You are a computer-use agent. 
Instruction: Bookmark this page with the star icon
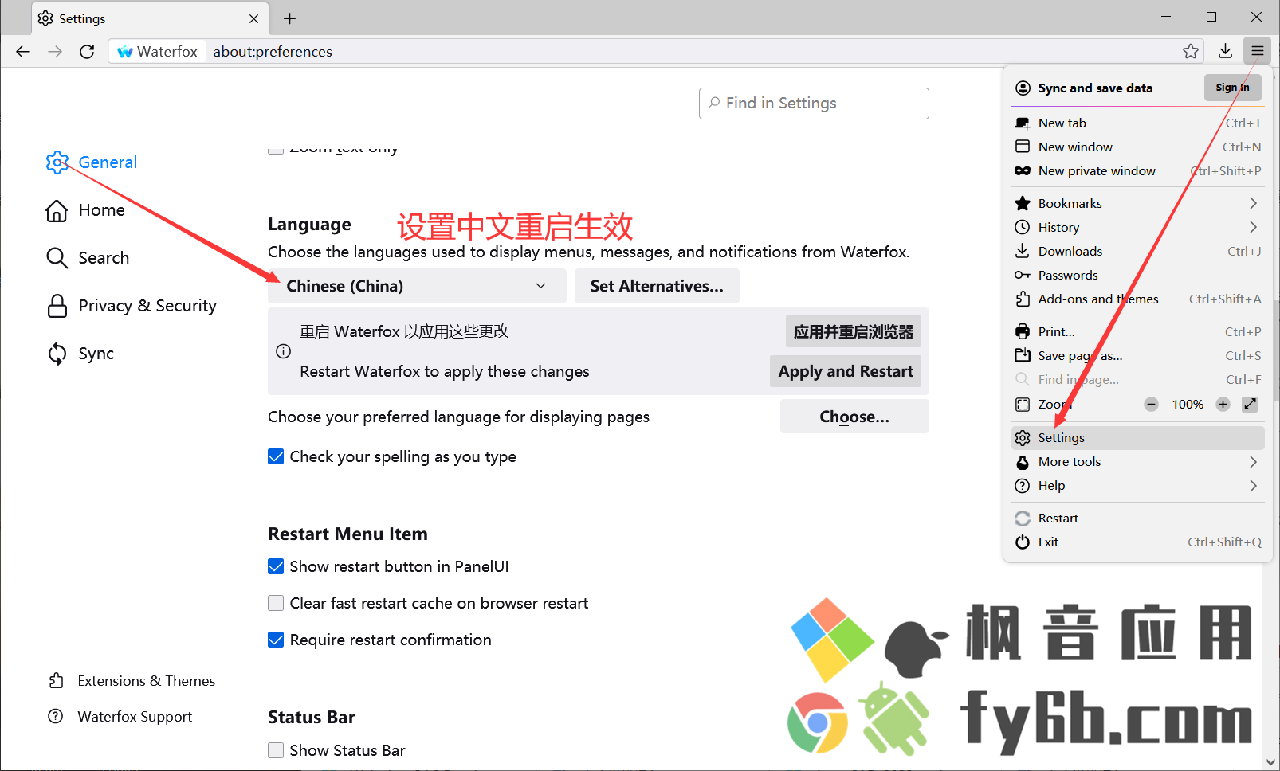[x=1191, y=52]
